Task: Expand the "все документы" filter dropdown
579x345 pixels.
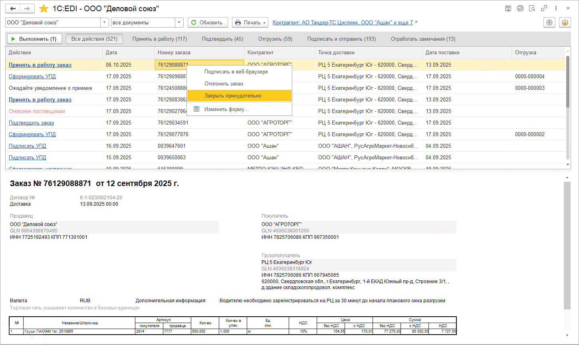Action: 179,23
